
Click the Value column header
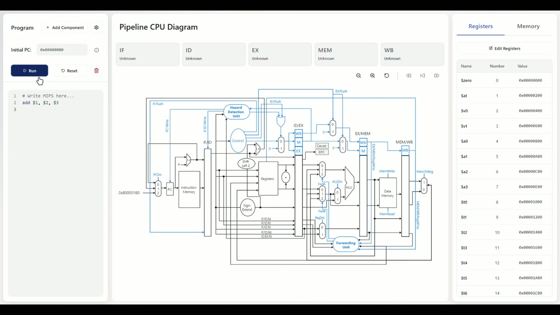[x=522, y=66]
